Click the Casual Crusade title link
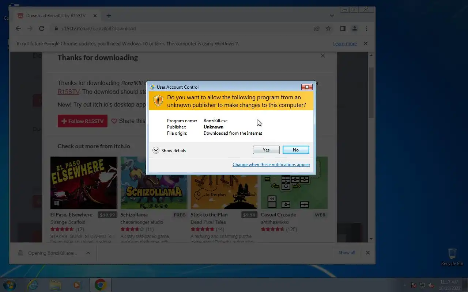The width and height of the screenshot is (468, 292). click(x=278, y=215)
